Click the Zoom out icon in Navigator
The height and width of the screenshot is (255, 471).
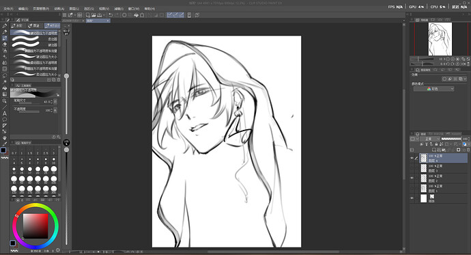pos(448,59)
